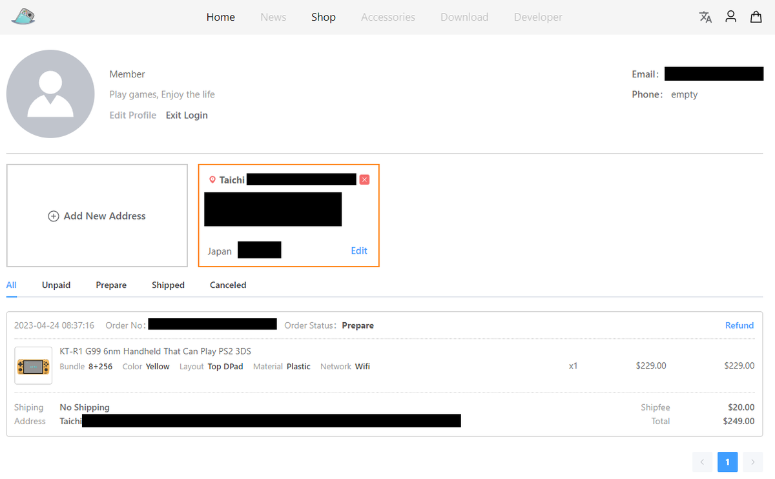This screenshot has height=479, width=775.
Task: Click the order total $249.00
Action: click(x=739, y=422)
